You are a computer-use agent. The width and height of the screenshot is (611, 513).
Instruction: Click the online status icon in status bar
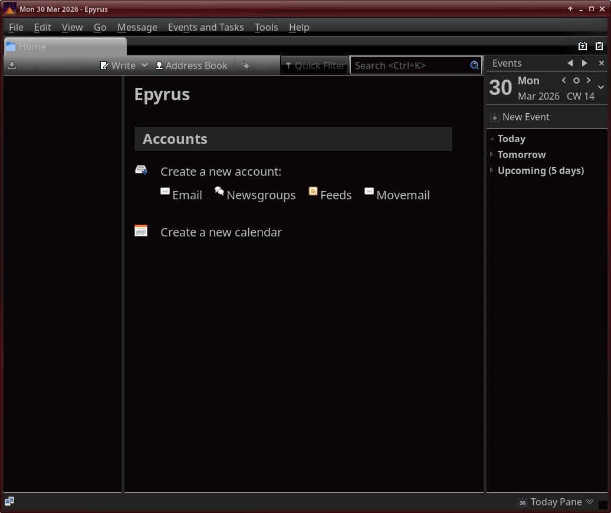(x=9, y=501)
